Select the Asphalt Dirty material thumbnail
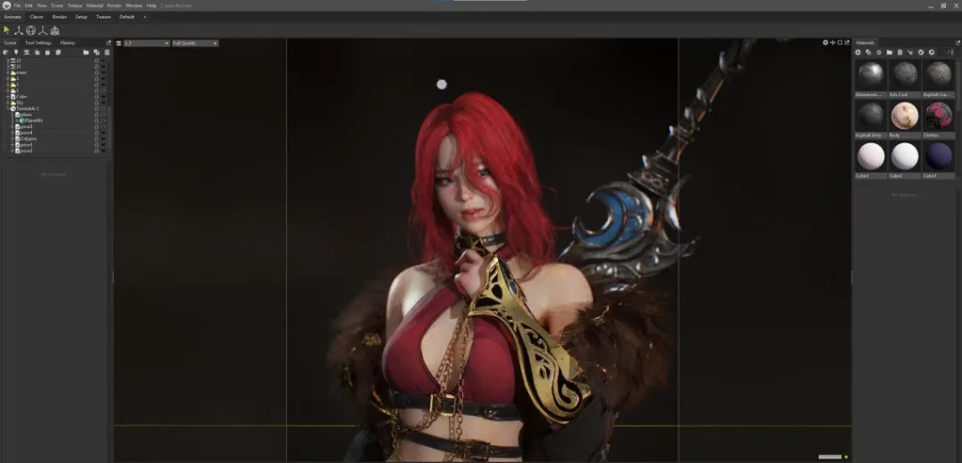Viewport: 962px width, 463px height. (x=870, y=116)
